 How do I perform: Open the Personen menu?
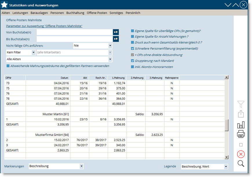57,13
